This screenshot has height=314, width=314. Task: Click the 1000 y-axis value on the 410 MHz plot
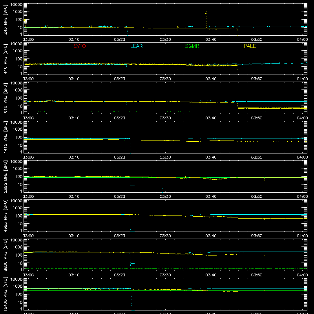(18, 51)
